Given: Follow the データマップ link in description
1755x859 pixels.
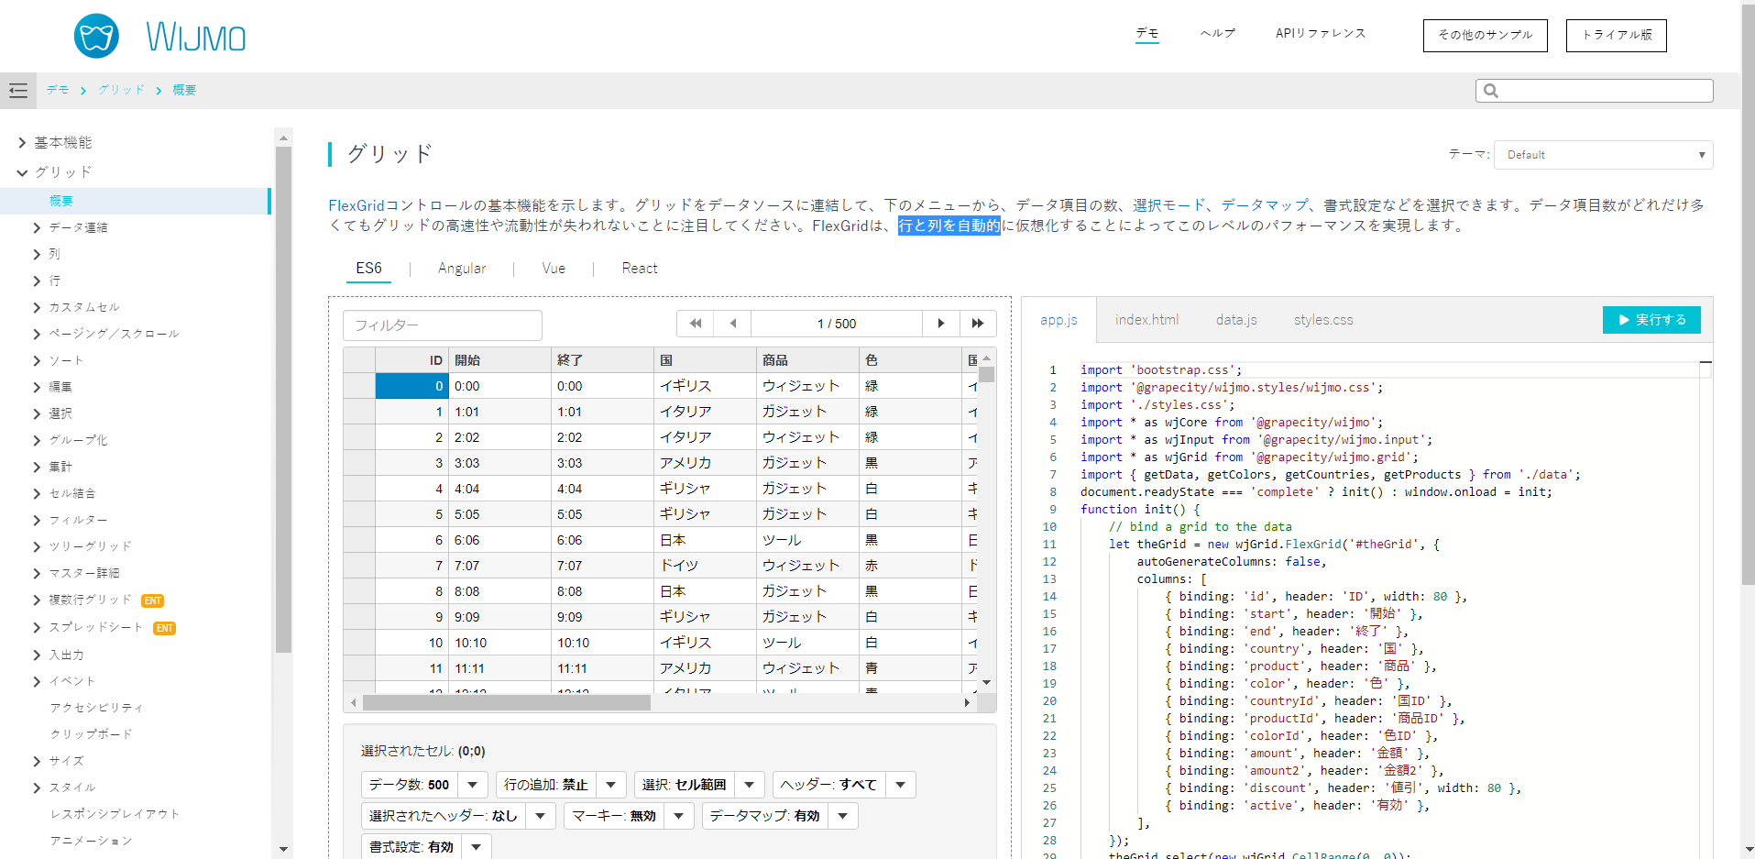Looking at the screenshot, I should (1265, 205).
